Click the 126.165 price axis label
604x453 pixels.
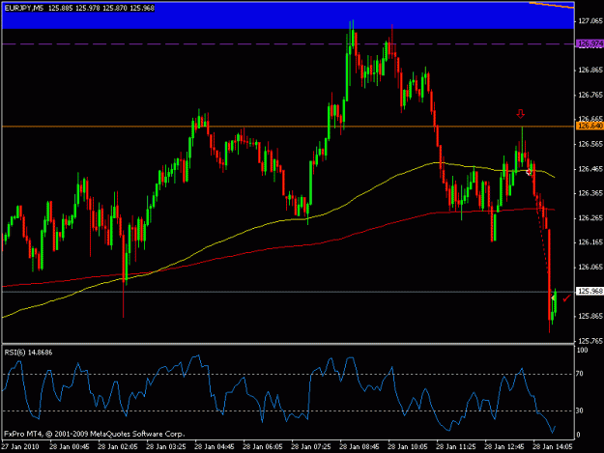click(590, 242)
